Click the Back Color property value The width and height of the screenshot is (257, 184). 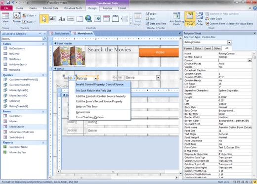pos(235,110)
